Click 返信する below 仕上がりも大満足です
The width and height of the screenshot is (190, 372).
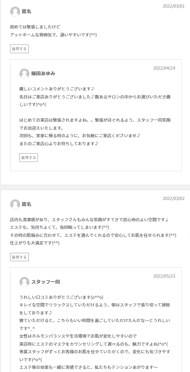(19, 257)
